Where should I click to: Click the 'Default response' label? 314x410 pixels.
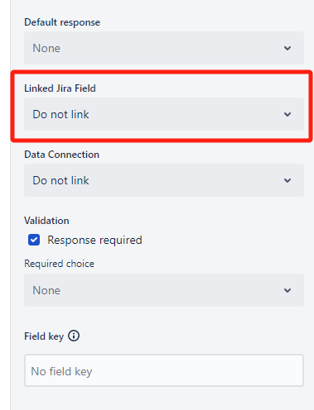click(62, 22)
